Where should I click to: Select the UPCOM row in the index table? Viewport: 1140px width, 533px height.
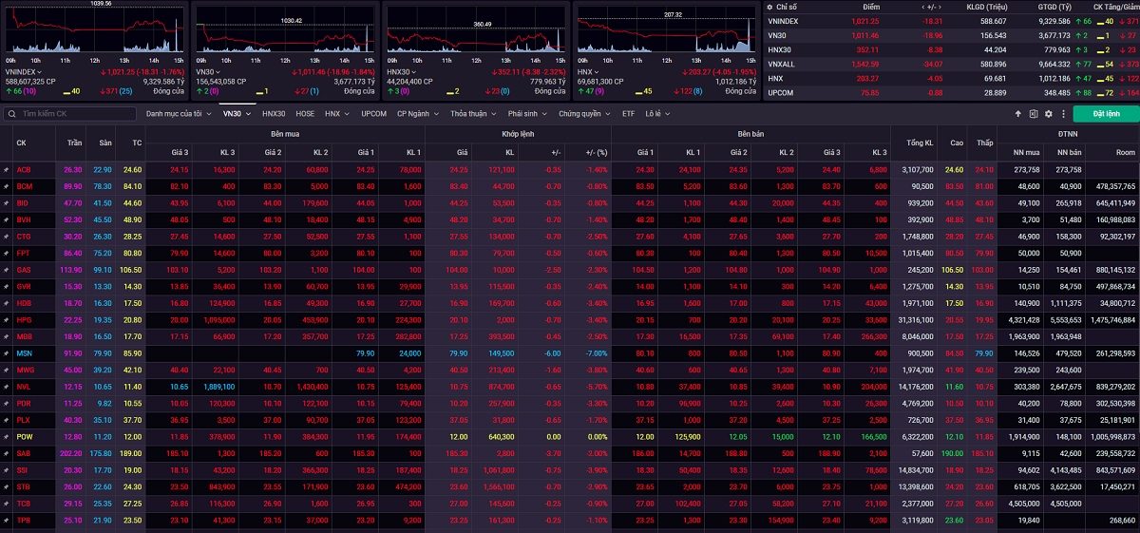[x=951, y=92]
